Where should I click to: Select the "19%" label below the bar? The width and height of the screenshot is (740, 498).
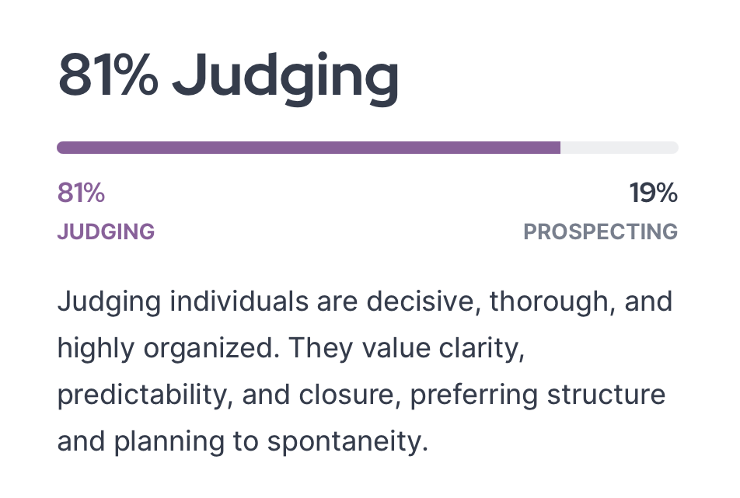[x=653, y=193]
